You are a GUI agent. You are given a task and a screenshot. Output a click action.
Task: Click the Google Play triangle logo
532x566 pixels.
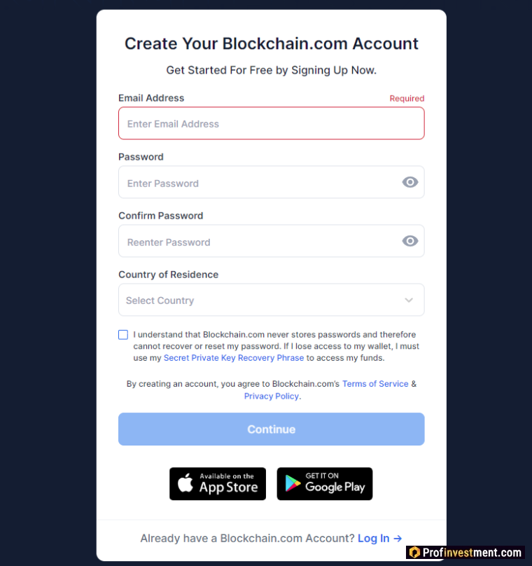293,484
